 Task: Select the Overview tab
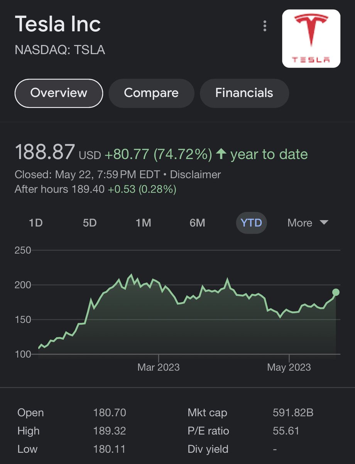(x=59, y=93)
